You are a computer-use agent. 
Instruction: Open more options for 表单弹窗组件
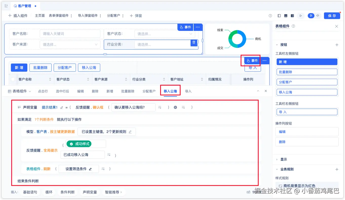pyautogui.click(x=71, y=16)
